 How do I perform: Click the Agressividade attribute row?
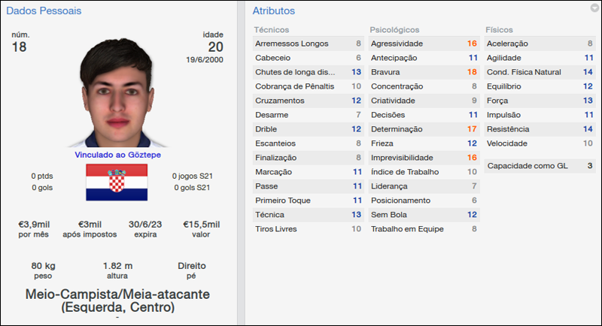(424, 44)
